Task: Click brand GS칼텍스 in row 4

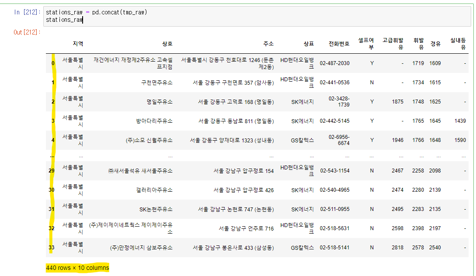Action: tap(302, 140)
